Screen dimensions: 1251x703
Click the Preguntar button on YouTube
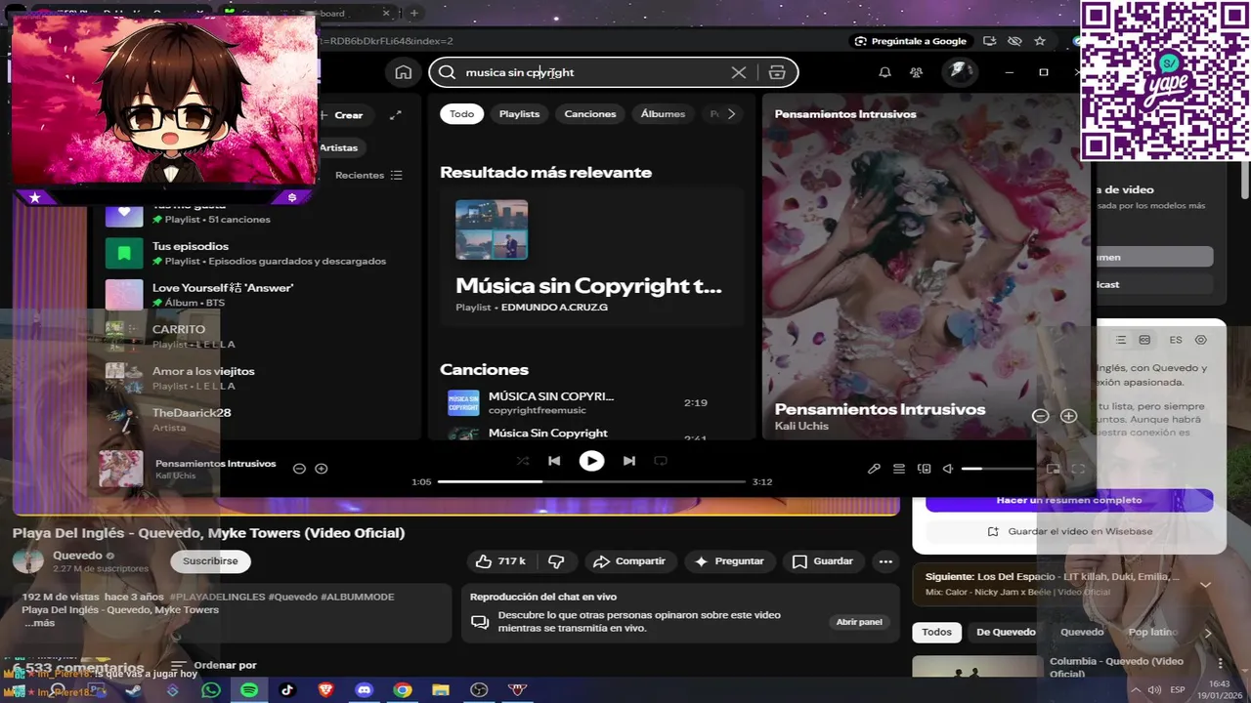pos(729,561)
